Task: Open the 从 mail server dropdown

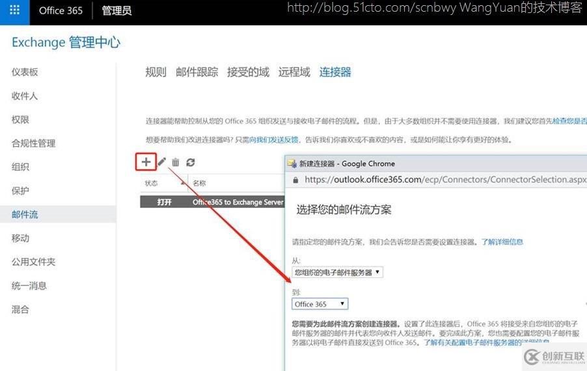Action: (x=337, y=272)
